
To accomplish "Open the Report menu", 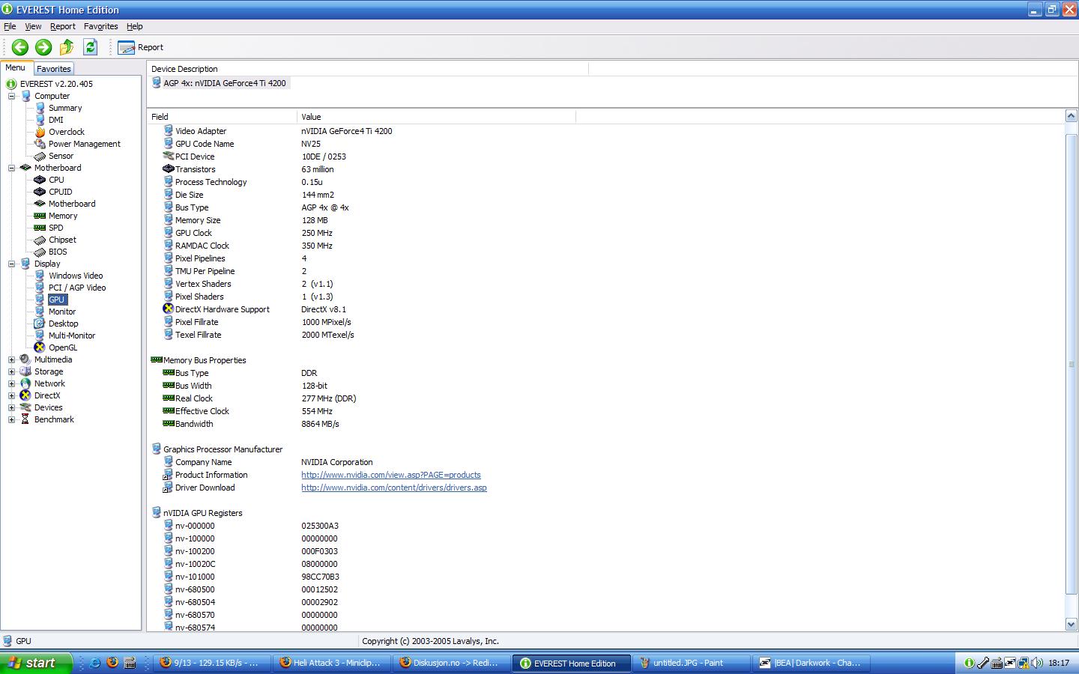I will click(63, 26).
